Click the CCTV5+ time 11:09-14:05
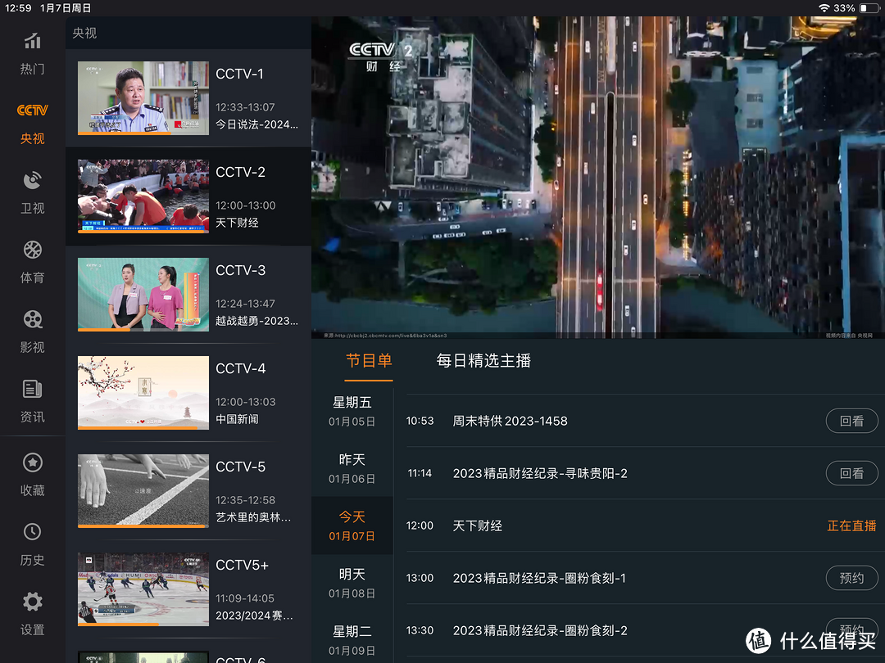 tap(245, 598)
